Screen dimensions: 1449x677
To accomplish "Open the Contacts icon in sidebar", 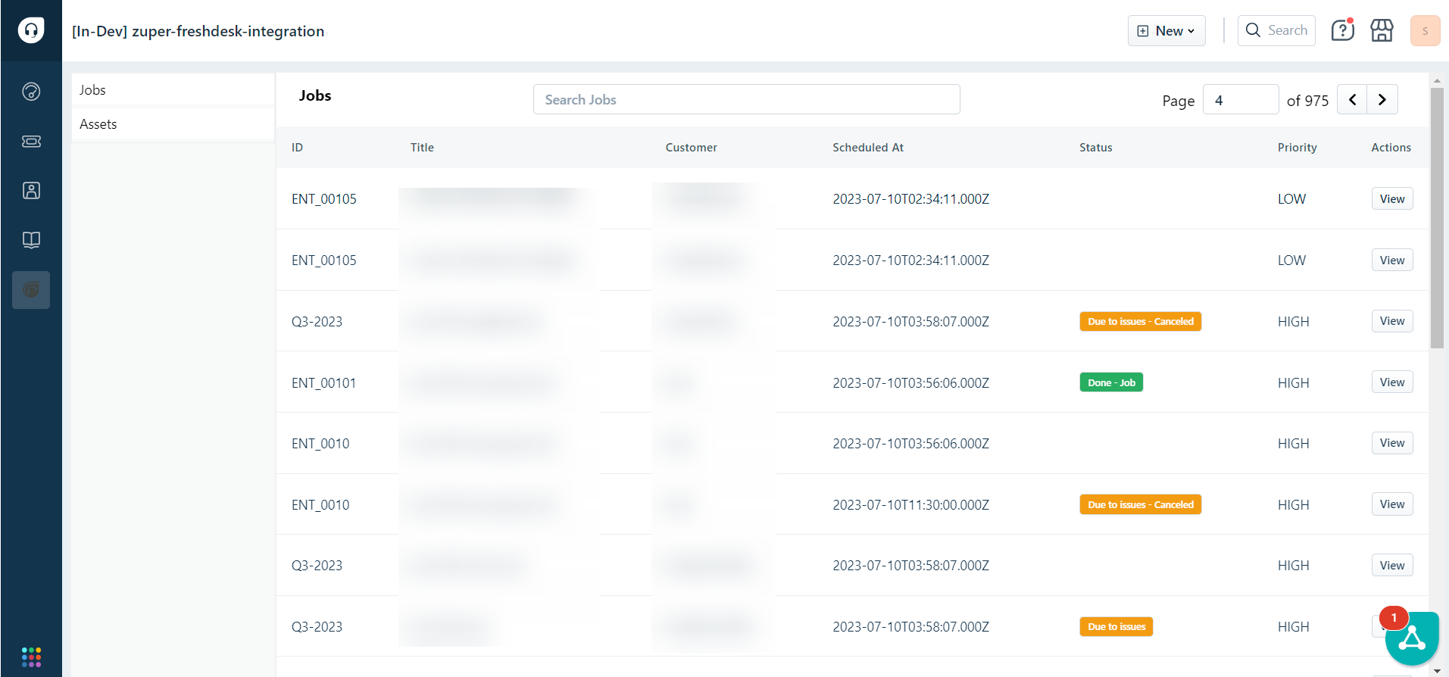I will click(x=31, y=191).
